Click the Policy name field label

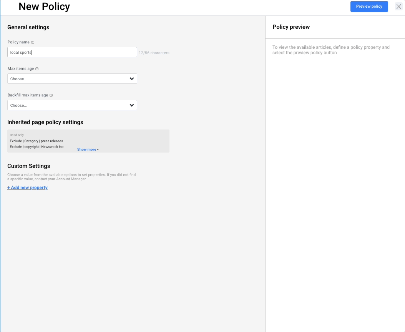(x=18, y=42)
